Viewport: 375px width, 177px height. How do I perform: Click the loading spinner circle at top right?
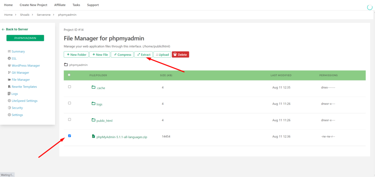click(x=370, y=7)
